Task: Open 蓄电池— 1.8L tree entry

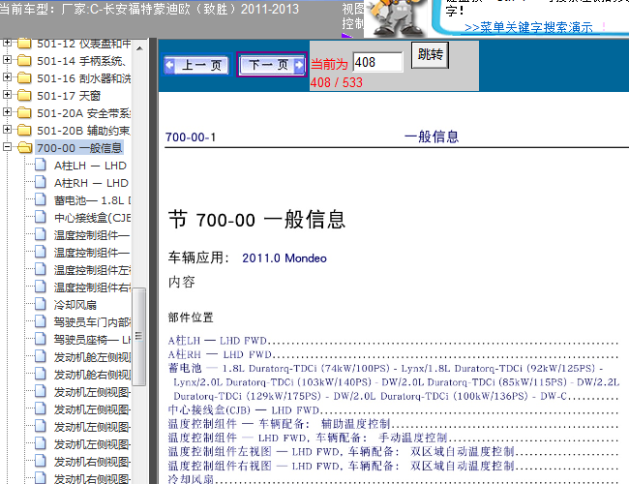Action: [92, 200]
